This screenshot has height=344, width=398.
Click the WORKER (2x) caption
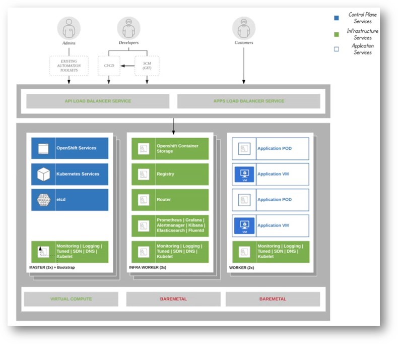(242, 267)
